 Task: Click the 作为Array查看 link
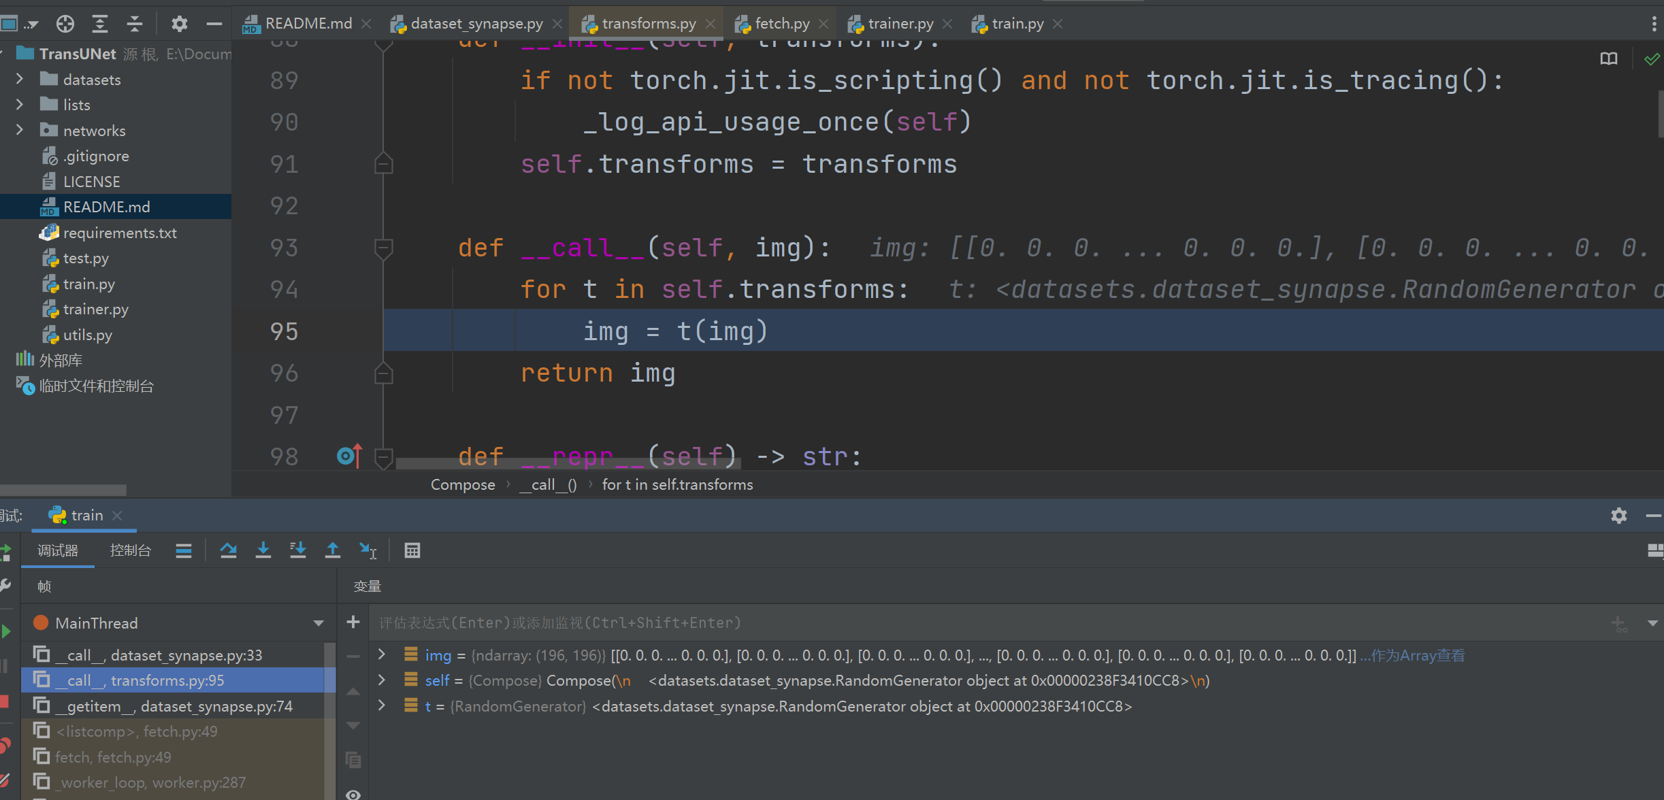pos(1417,655)
